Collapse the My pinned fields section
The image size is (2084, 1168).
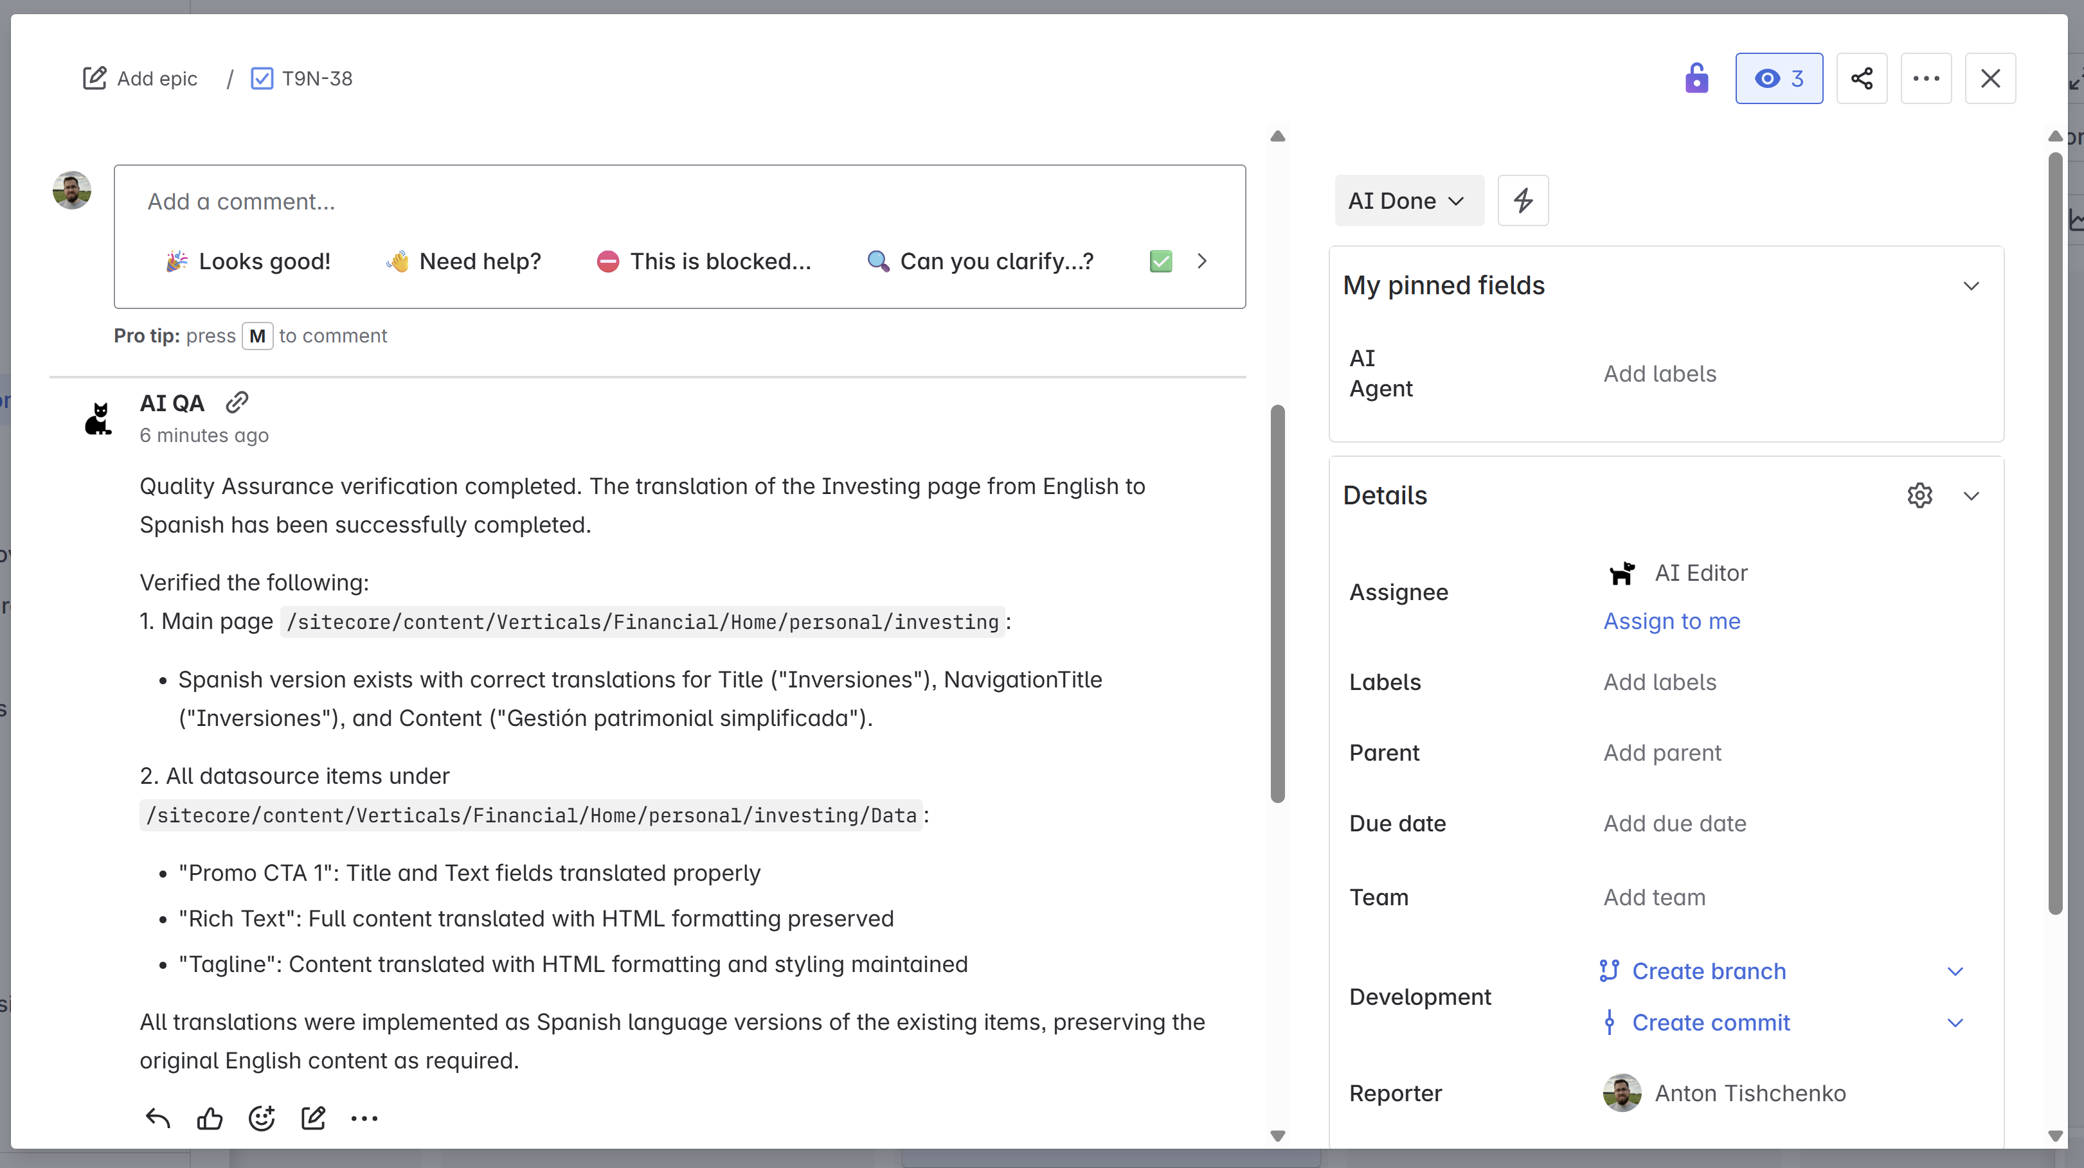(1971, 285)
